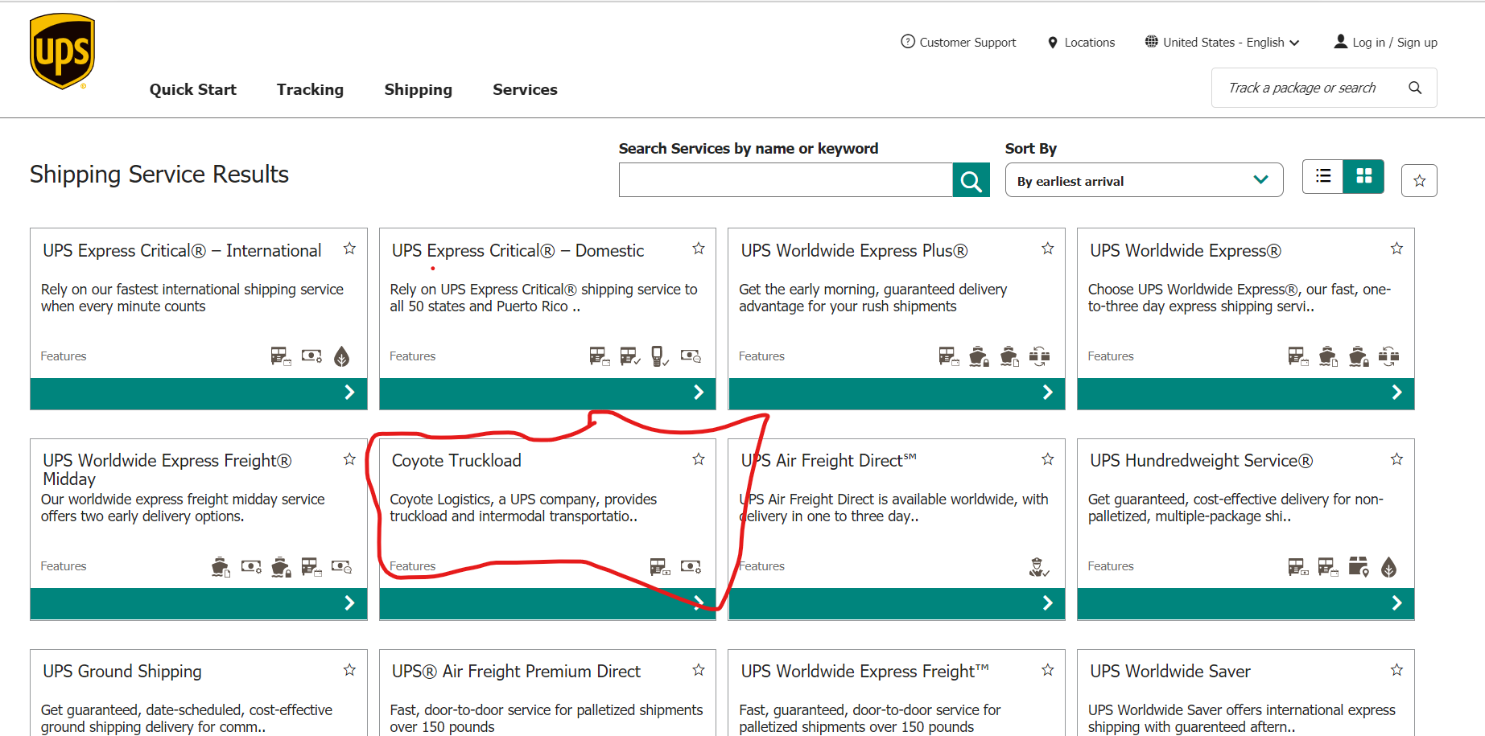
Task: Click first truck feature icon on Hundredweight Service
Action: tap(1298, 567)
